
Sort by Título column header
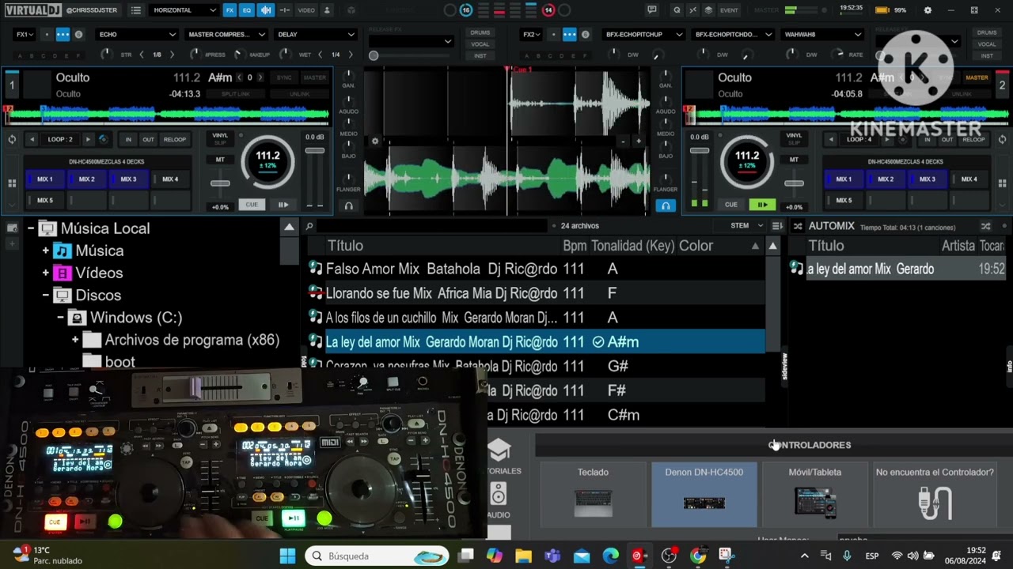(x=345, y=246)
